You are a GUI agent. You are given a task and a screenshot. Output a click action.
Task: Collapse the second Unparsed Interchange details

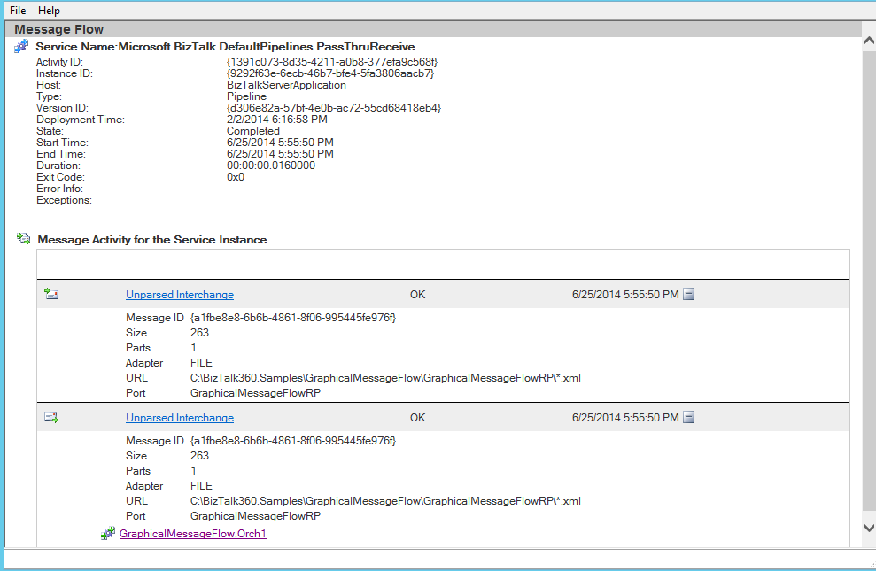pyautogui.click(x=689, y=418)
